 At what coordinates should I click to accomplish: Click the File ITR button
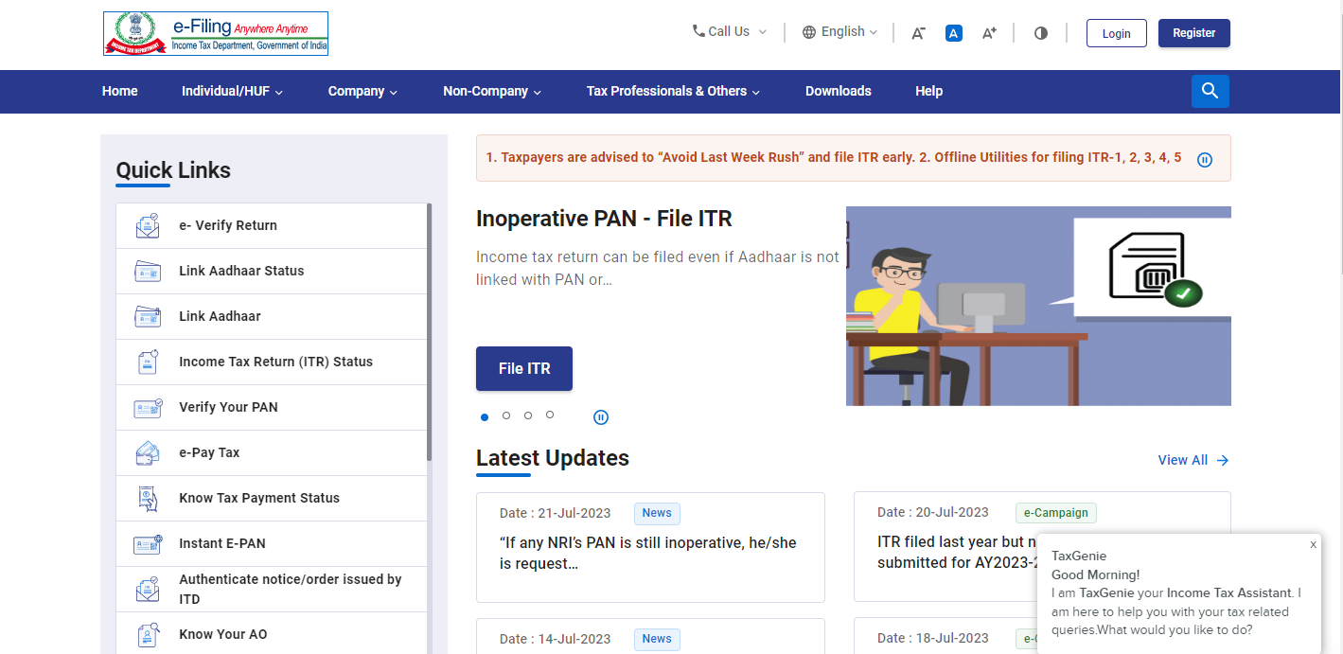pyautogui.click(x=524, y=369)
